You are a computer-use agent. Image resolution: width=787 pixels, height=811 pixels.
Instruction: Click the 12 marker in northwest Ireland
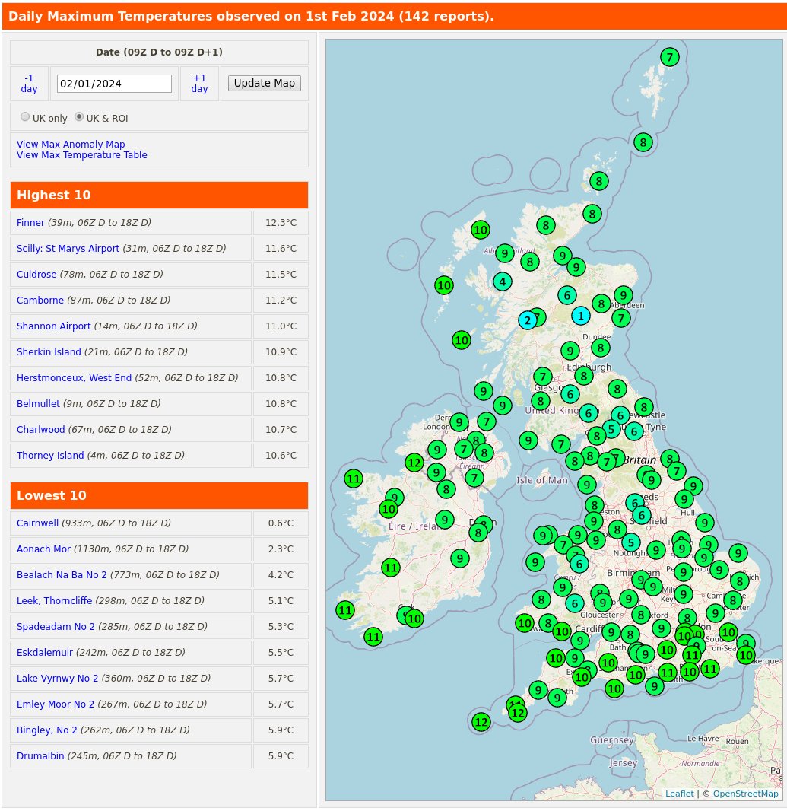pyautogui.click(x=414, y=463)
